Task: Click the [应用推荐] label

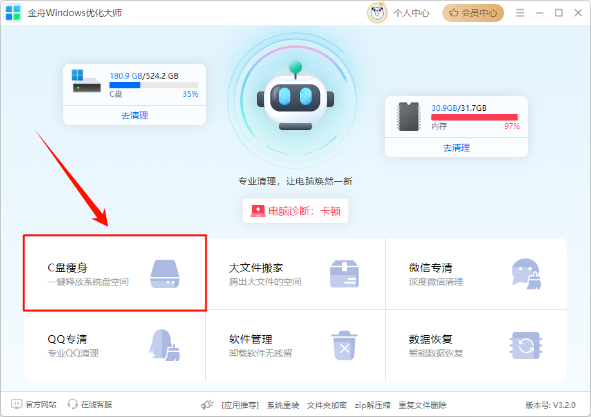Action: point(240,405)
